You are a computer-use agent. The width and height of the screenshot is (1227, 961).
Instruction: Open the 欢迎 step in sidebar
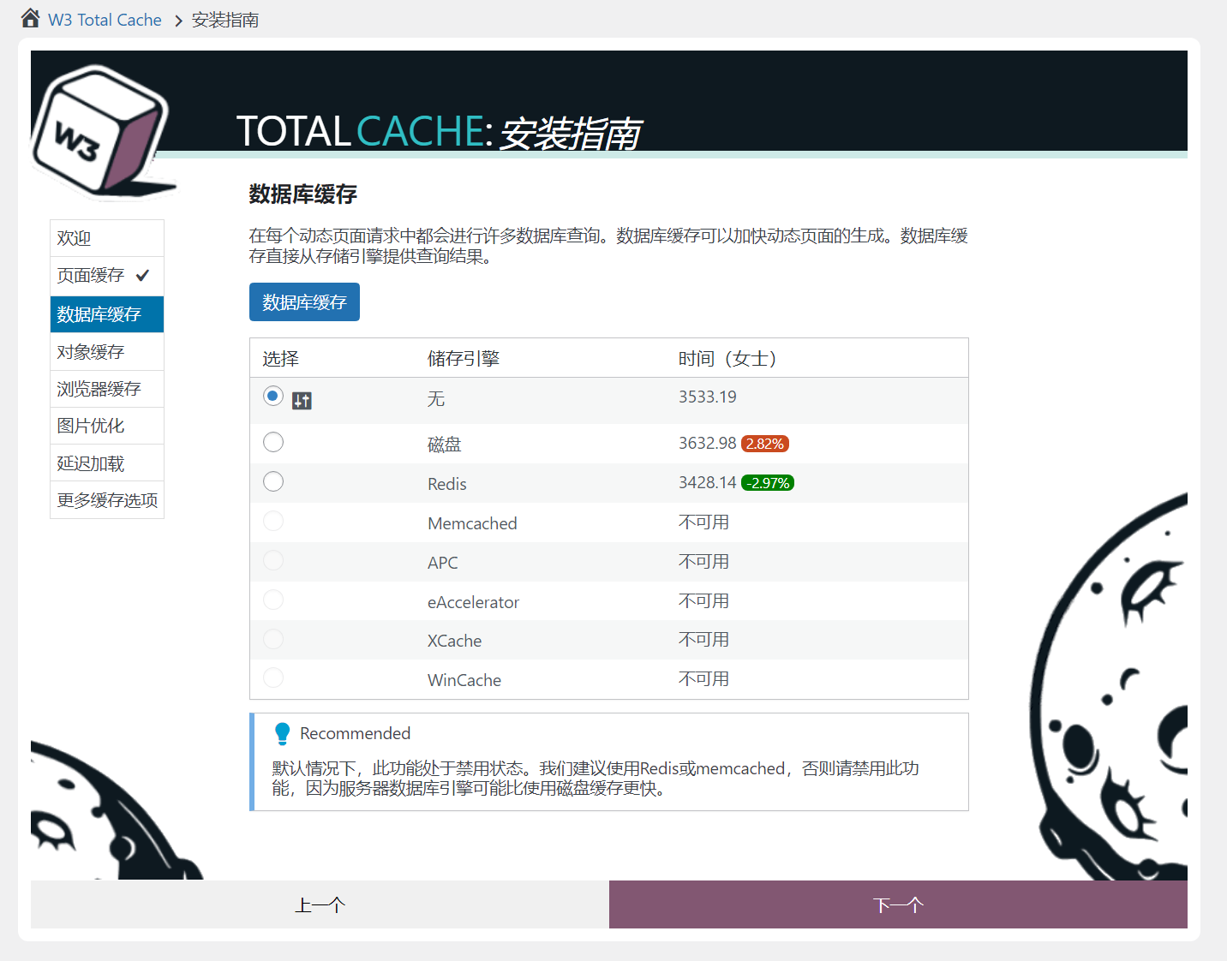tap(106, 238)
